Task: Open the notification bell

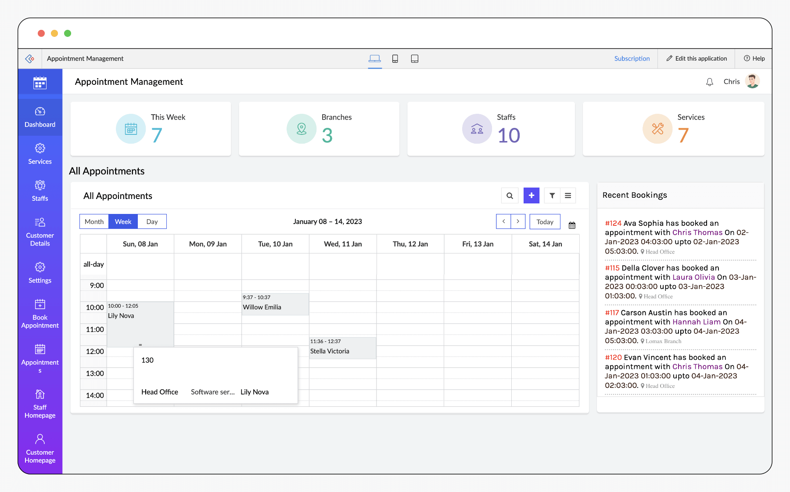Action: [x=709, y=82]
